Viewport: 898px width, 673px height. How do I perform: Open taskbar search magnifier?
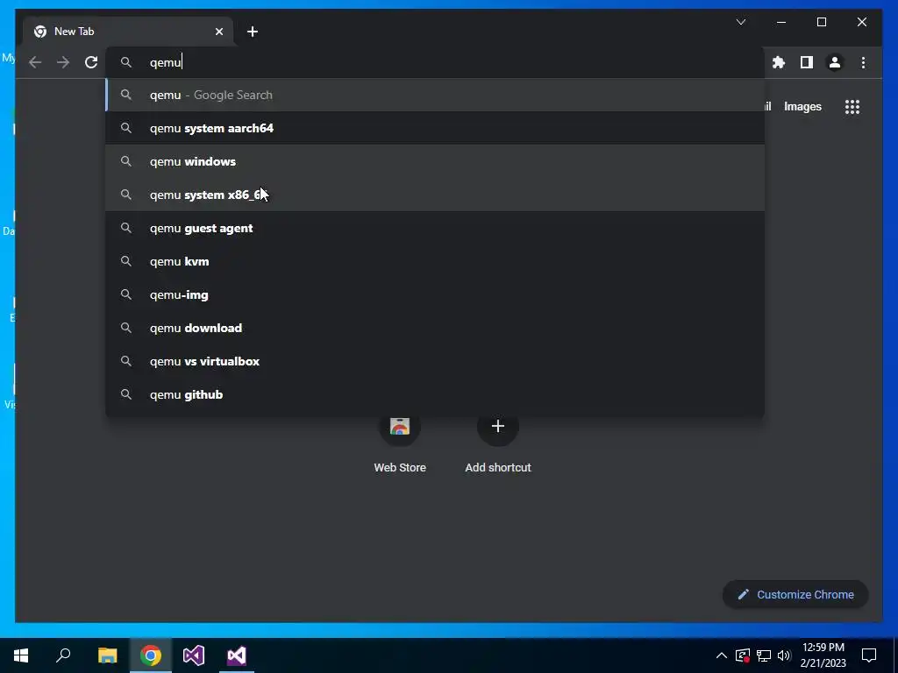tap(63, 655)
